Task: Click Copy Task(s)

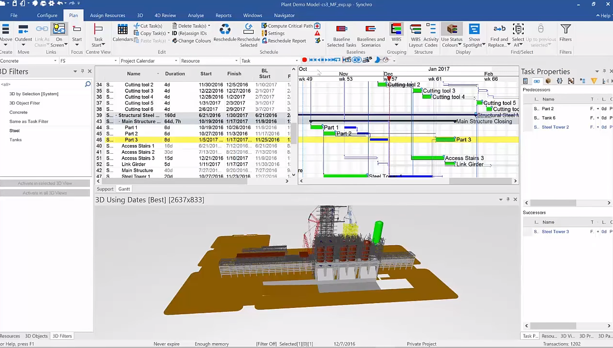Action: point(149,33)
